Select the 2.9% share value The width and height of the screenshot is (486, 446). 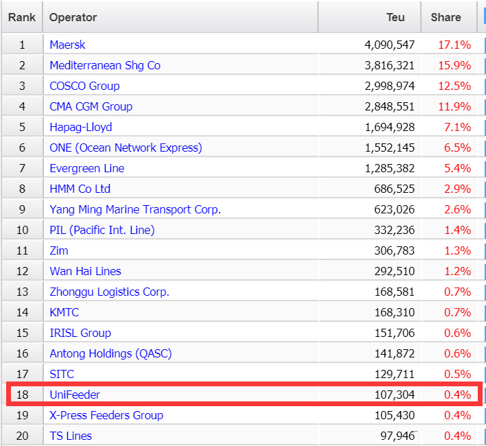tap(457, 189)
